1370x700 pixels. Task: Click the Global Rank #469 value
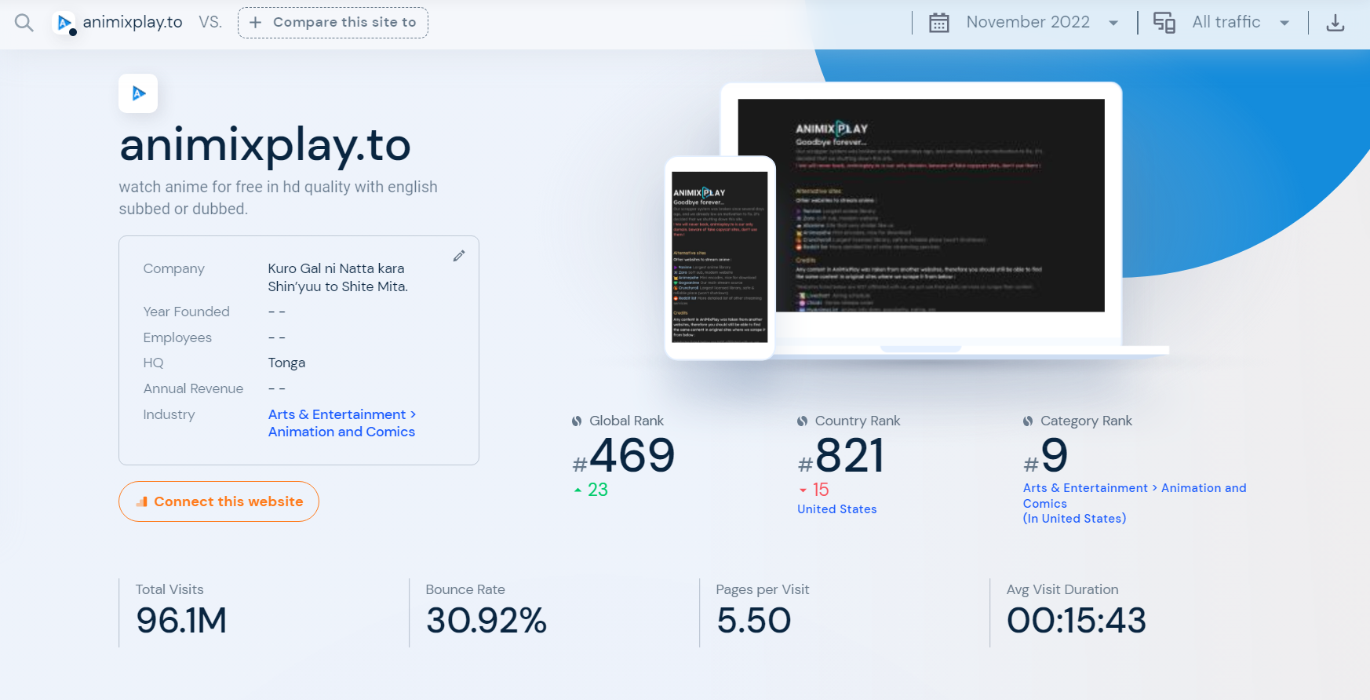[624, 456]
